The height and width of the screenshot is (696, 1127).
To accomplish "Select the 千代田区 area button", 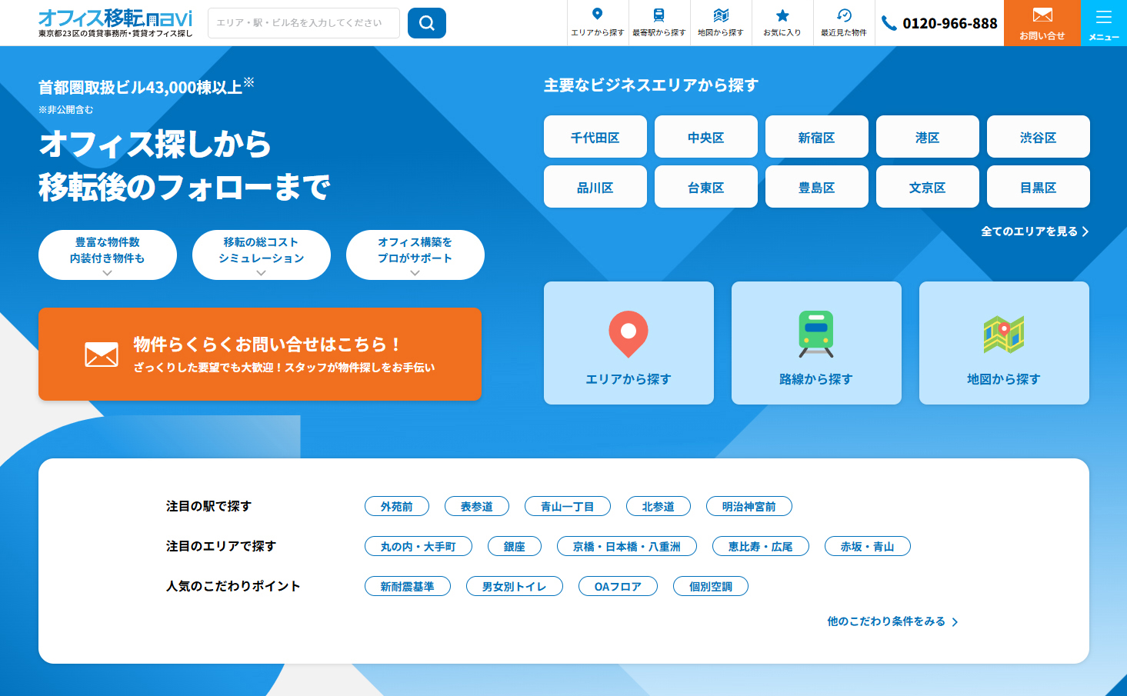I will click(x=595, y=137).
